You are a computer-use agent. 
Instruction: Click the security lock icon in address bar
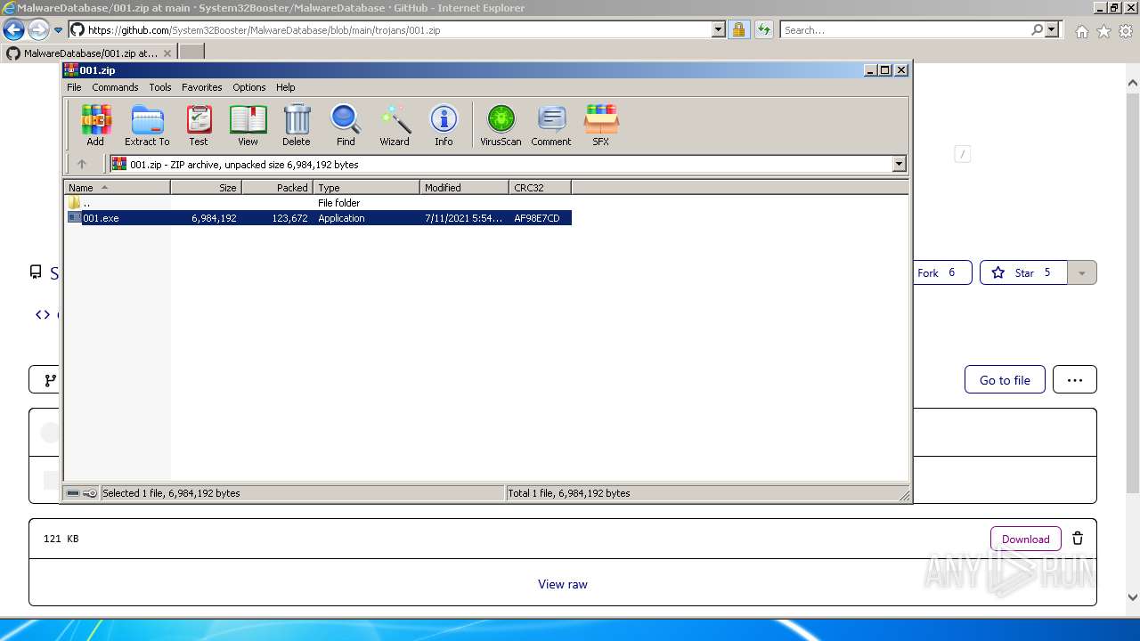[x=738, y=30]
